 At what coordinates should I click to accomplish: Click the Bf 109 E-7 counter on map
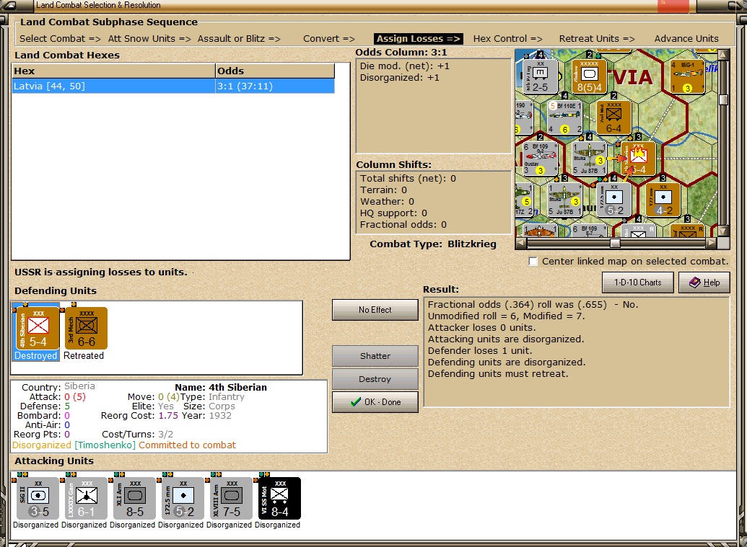click(x=589, y=231)
